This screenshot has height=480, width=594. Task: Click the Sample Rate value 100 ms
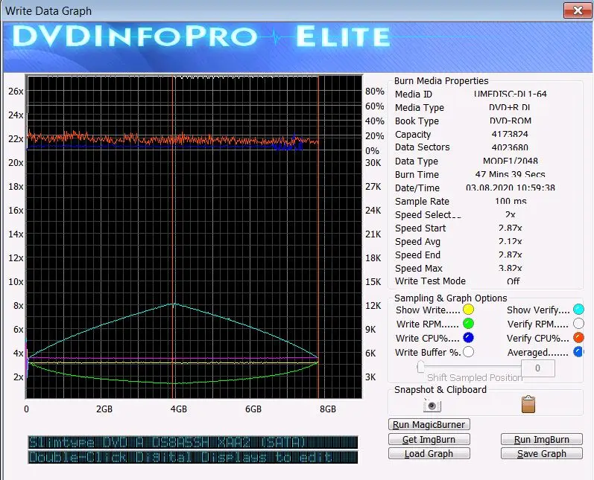click(511, 201)
